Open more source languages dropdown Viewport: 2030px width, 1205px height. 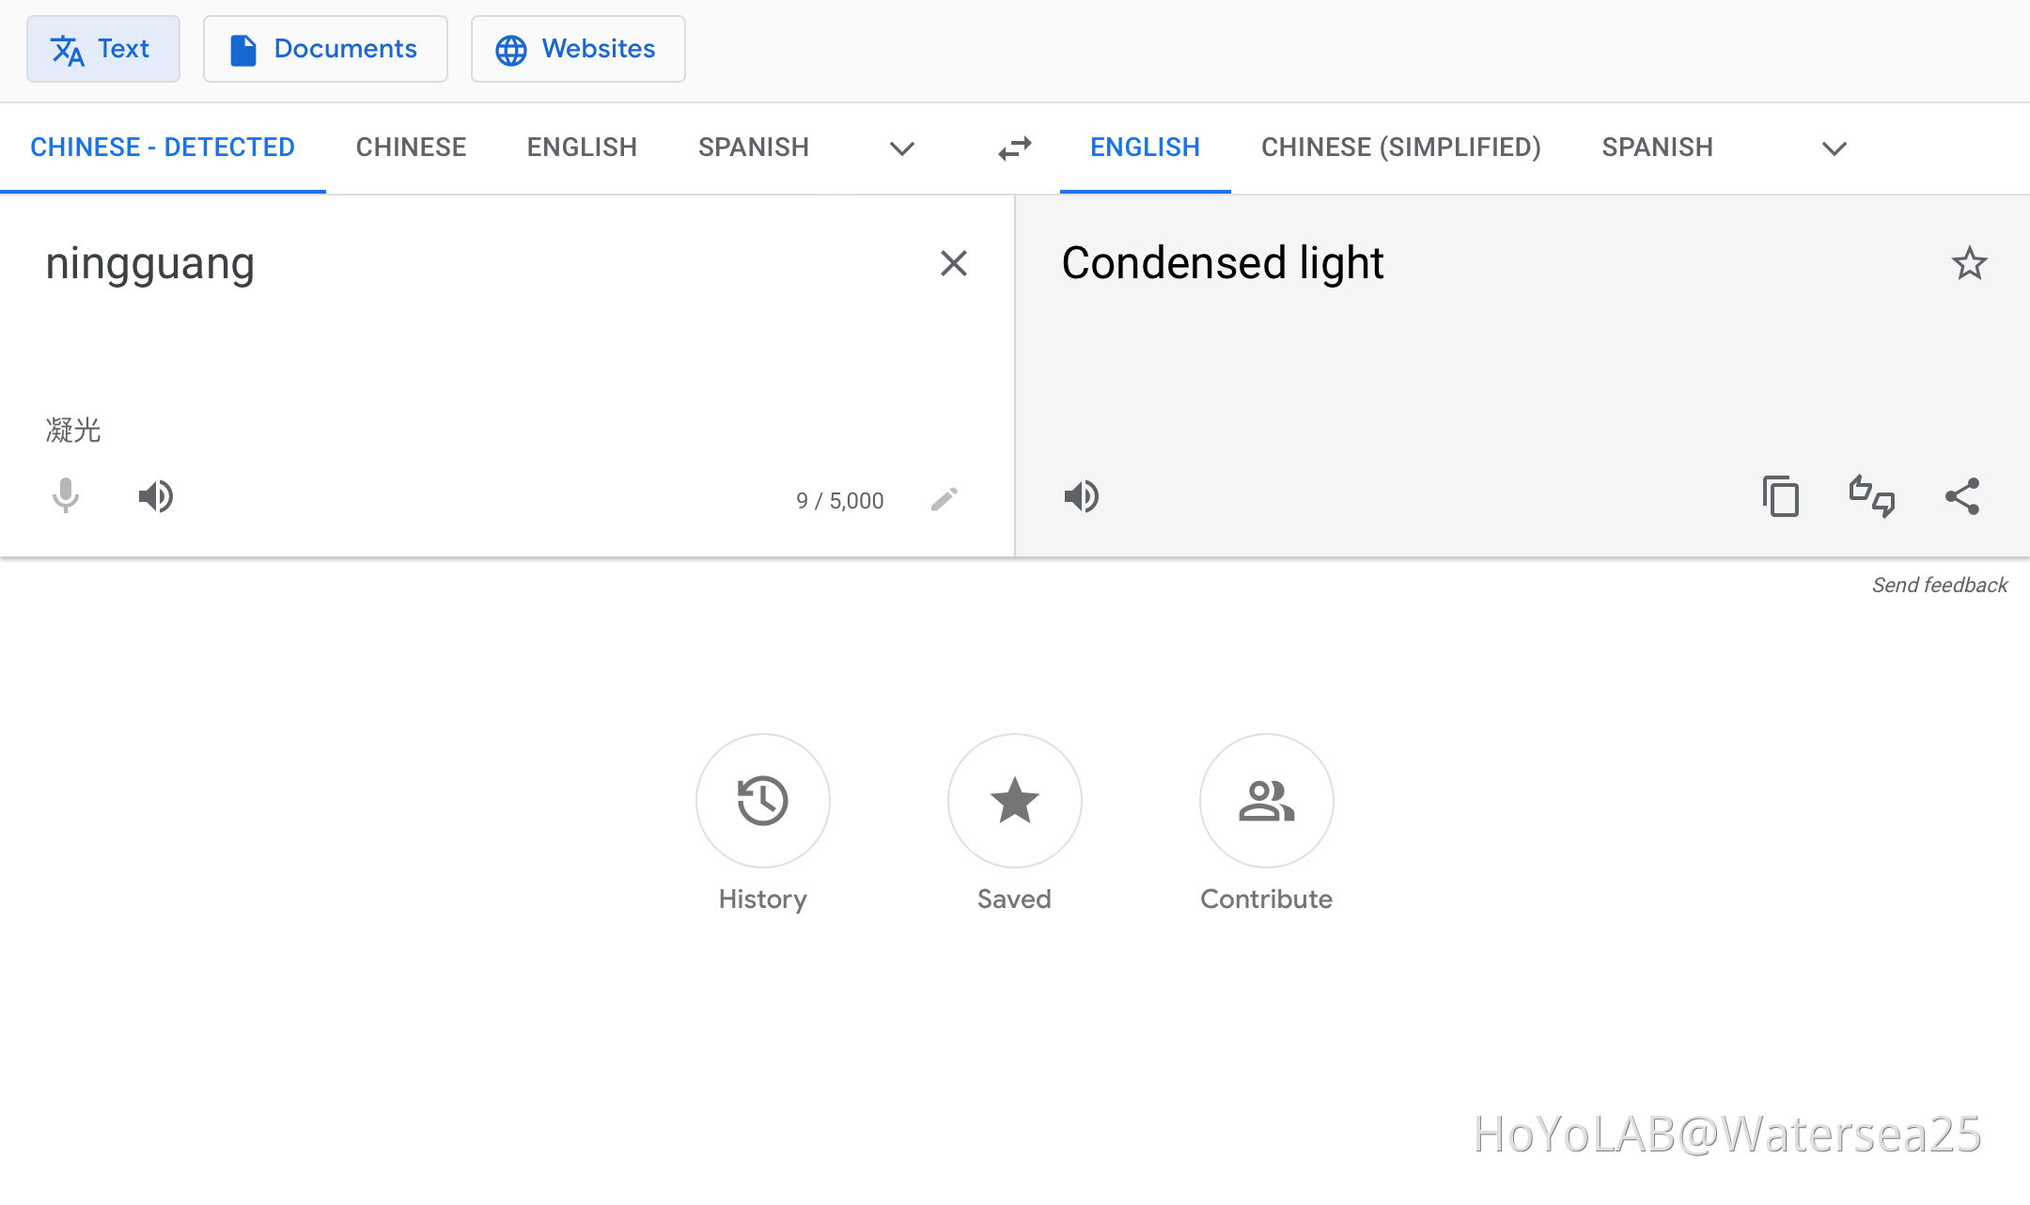tap(901, 149)
